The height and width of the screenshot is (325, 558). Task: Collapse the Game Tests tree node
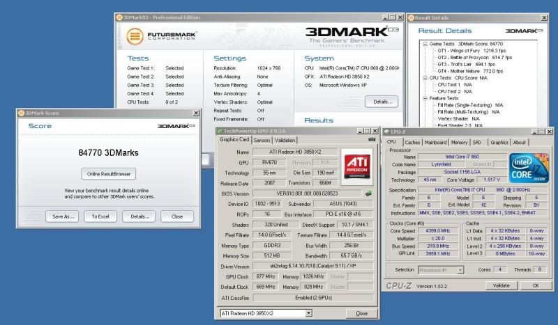[x=425, y=44]
